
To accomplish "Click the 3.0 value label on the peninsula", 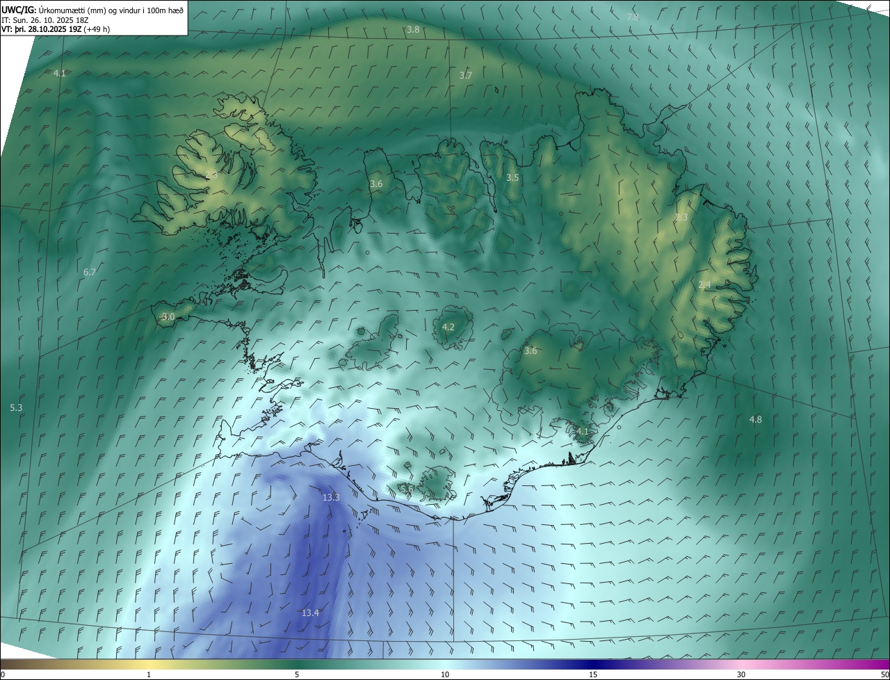I will click(168, 317).
